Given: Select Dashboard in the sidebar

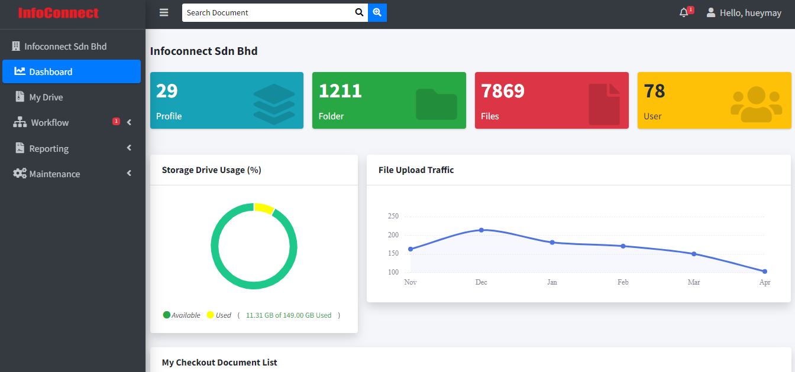Looking at the screenshot, I should tap(52, 71).
